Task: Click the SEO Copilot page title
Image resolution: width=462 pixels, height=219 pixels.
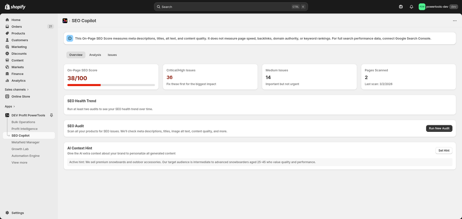Action: tap(84, 21)
